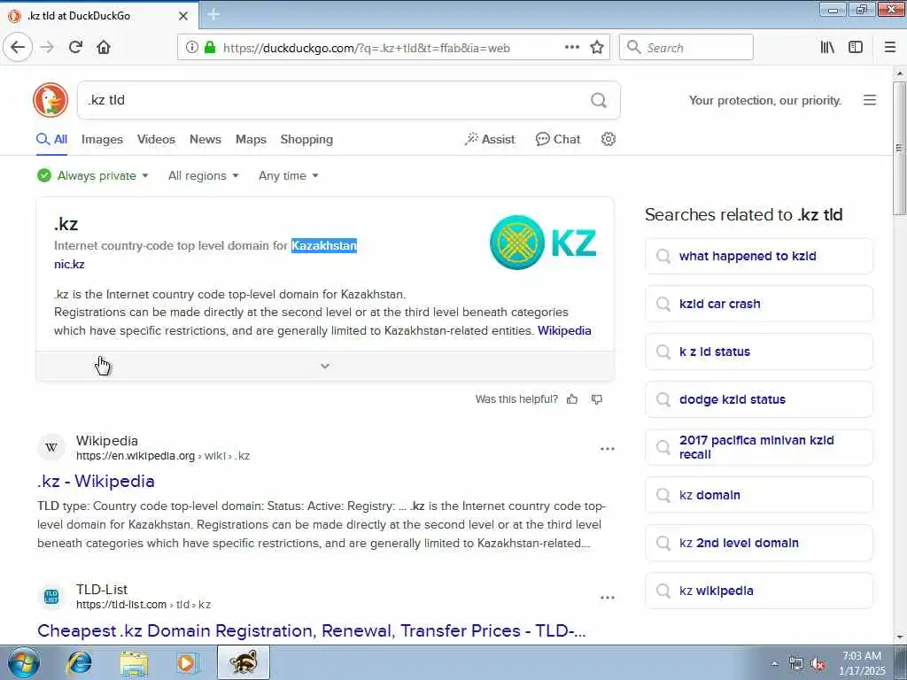Screen dimensions: 907x680
Task: Search related '2017 pacifica minivan kzld recall'
Action: [759, 447]
